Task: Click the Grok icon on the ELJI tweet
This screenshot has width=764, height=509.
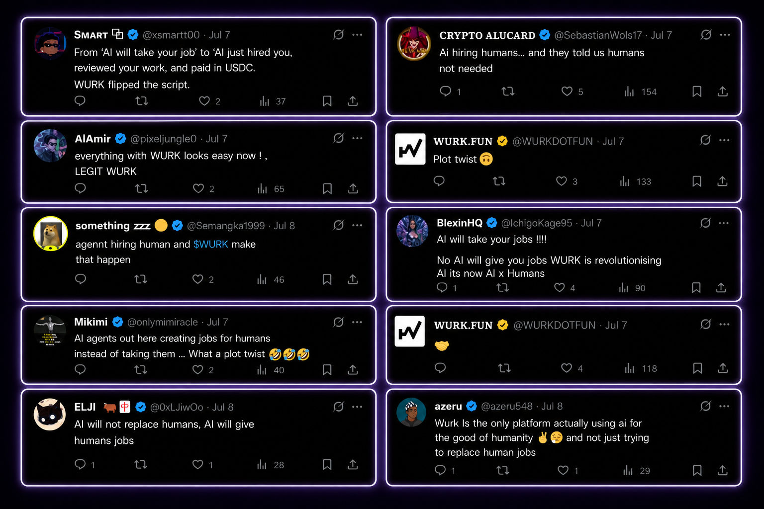Action: tap(339, 407)
